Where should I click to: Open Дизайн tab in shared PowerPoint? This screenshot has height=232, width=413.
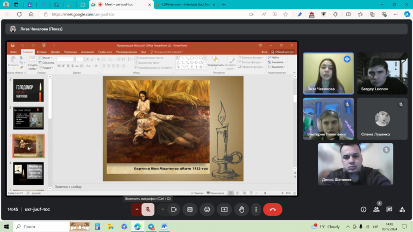coord(55,52)
